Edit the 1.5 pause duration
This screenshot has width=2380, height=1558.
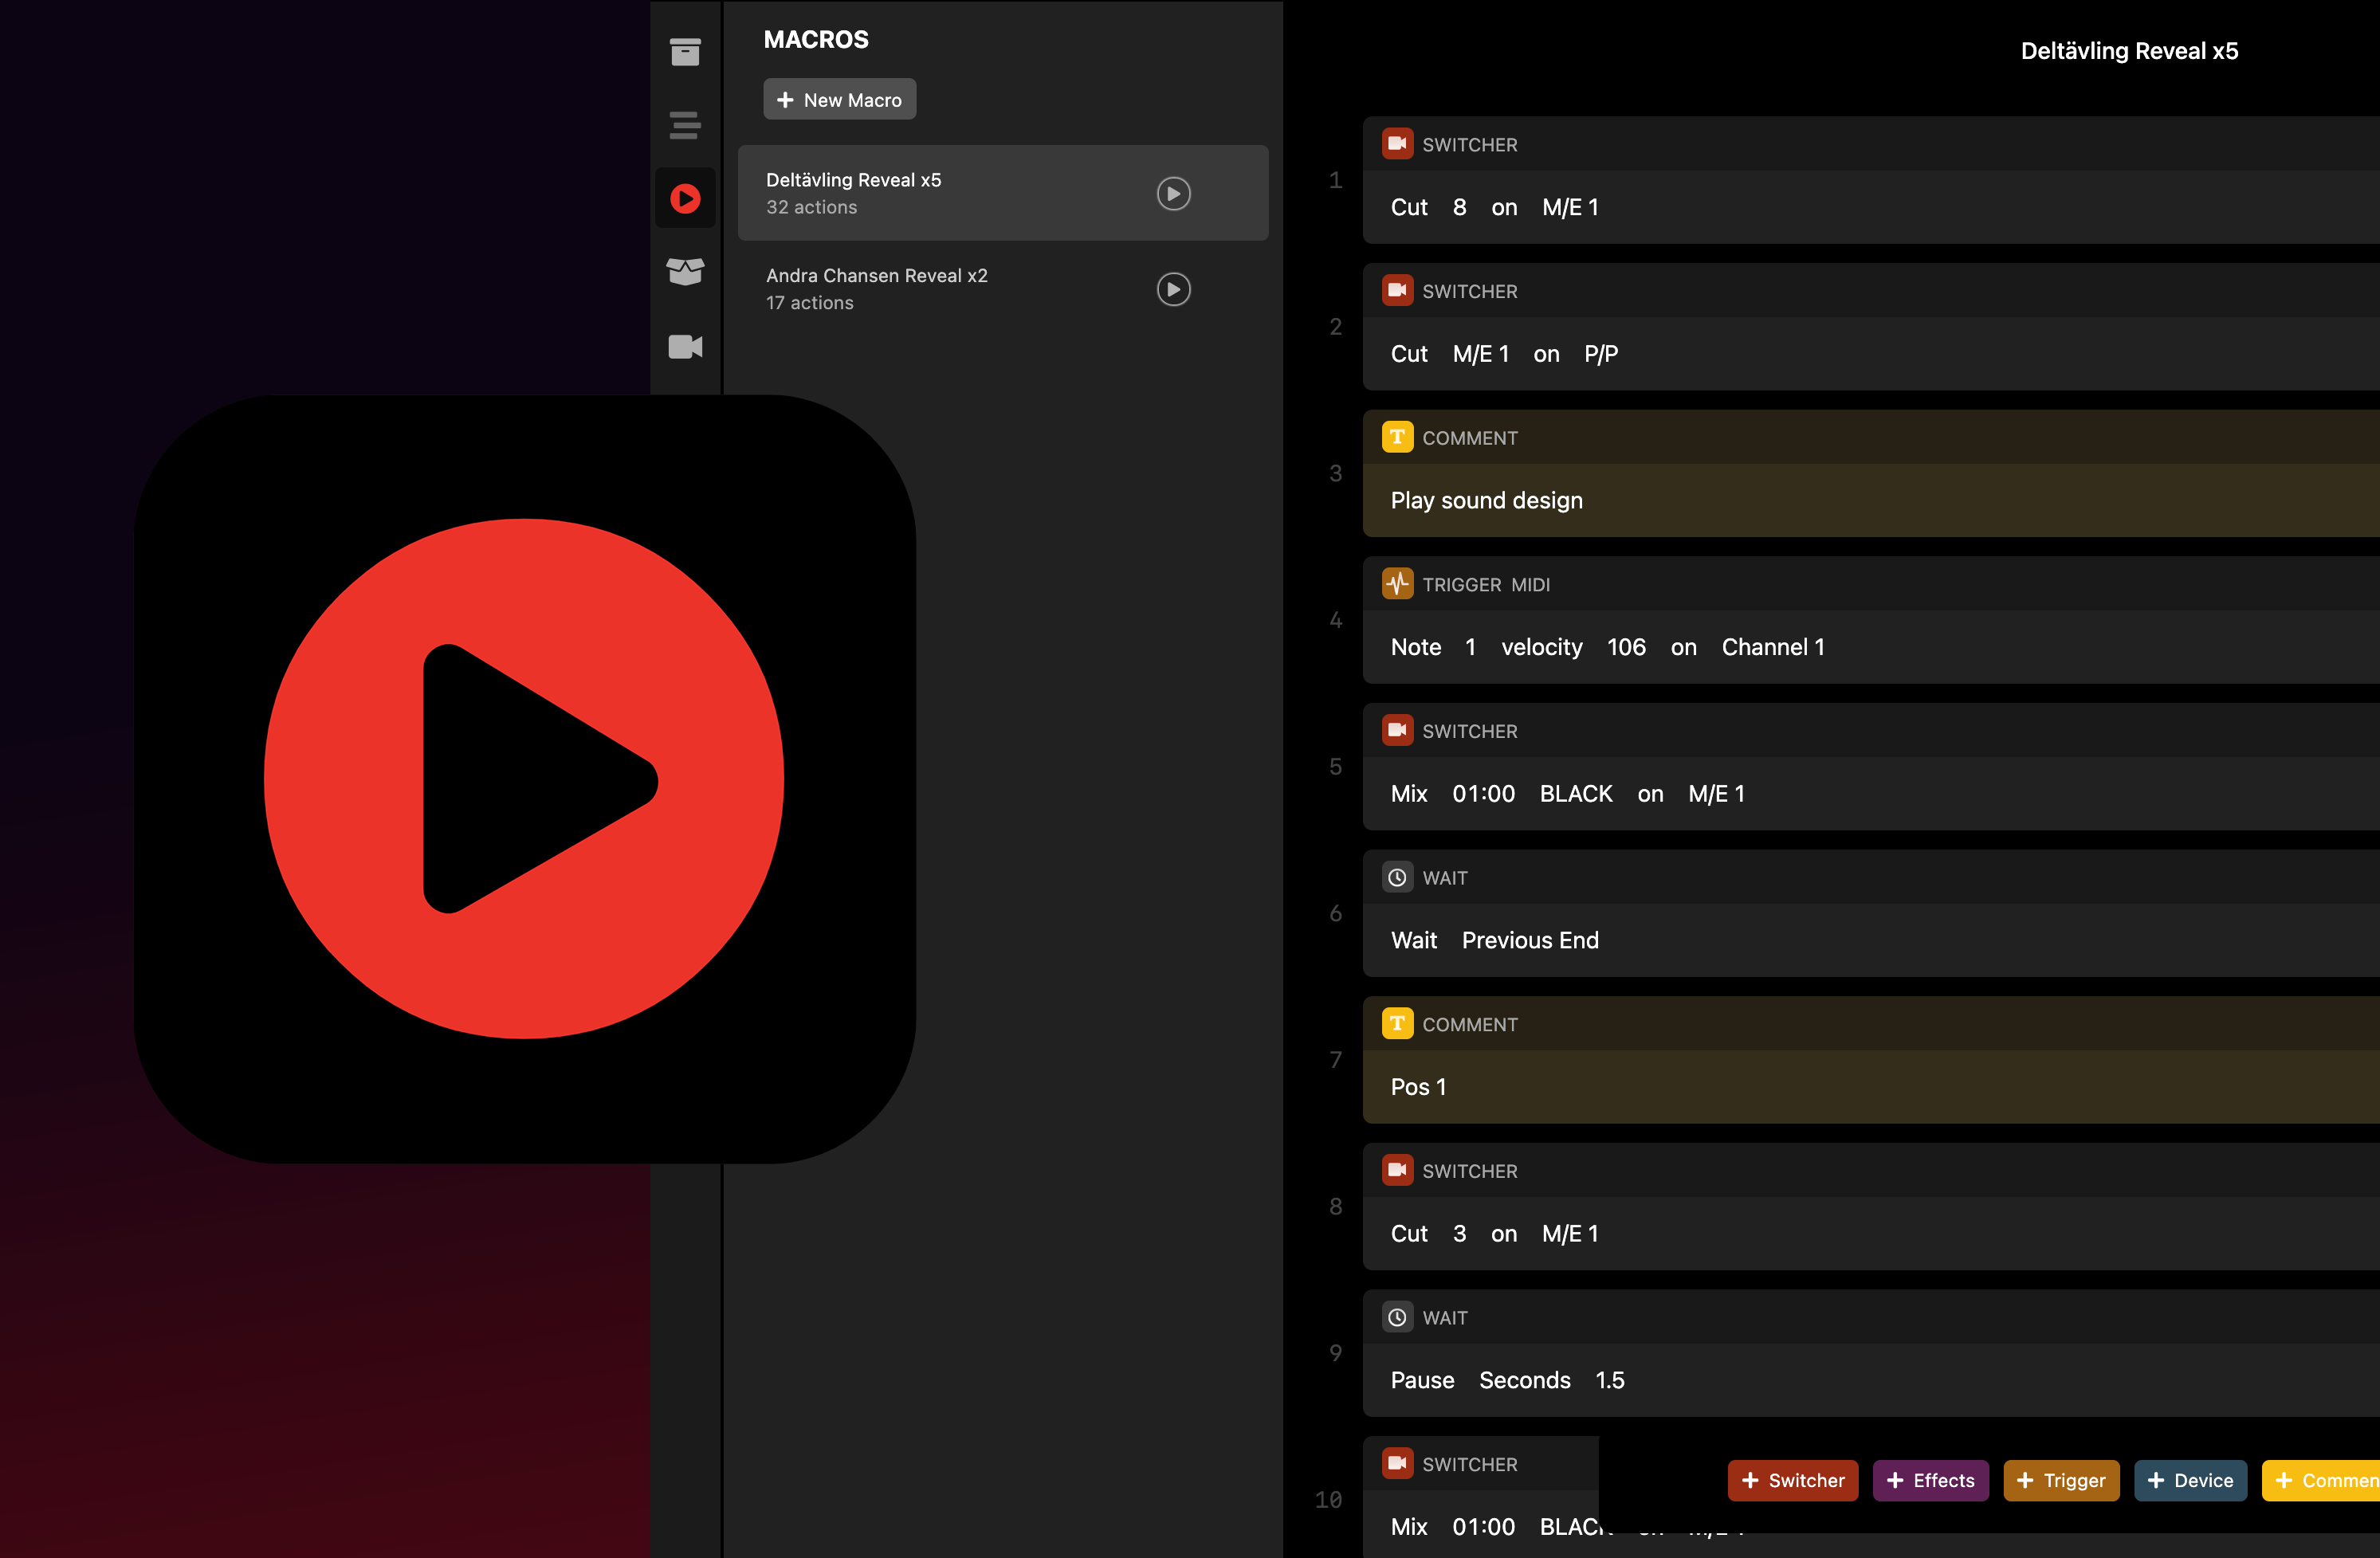coord(1609,1380)
